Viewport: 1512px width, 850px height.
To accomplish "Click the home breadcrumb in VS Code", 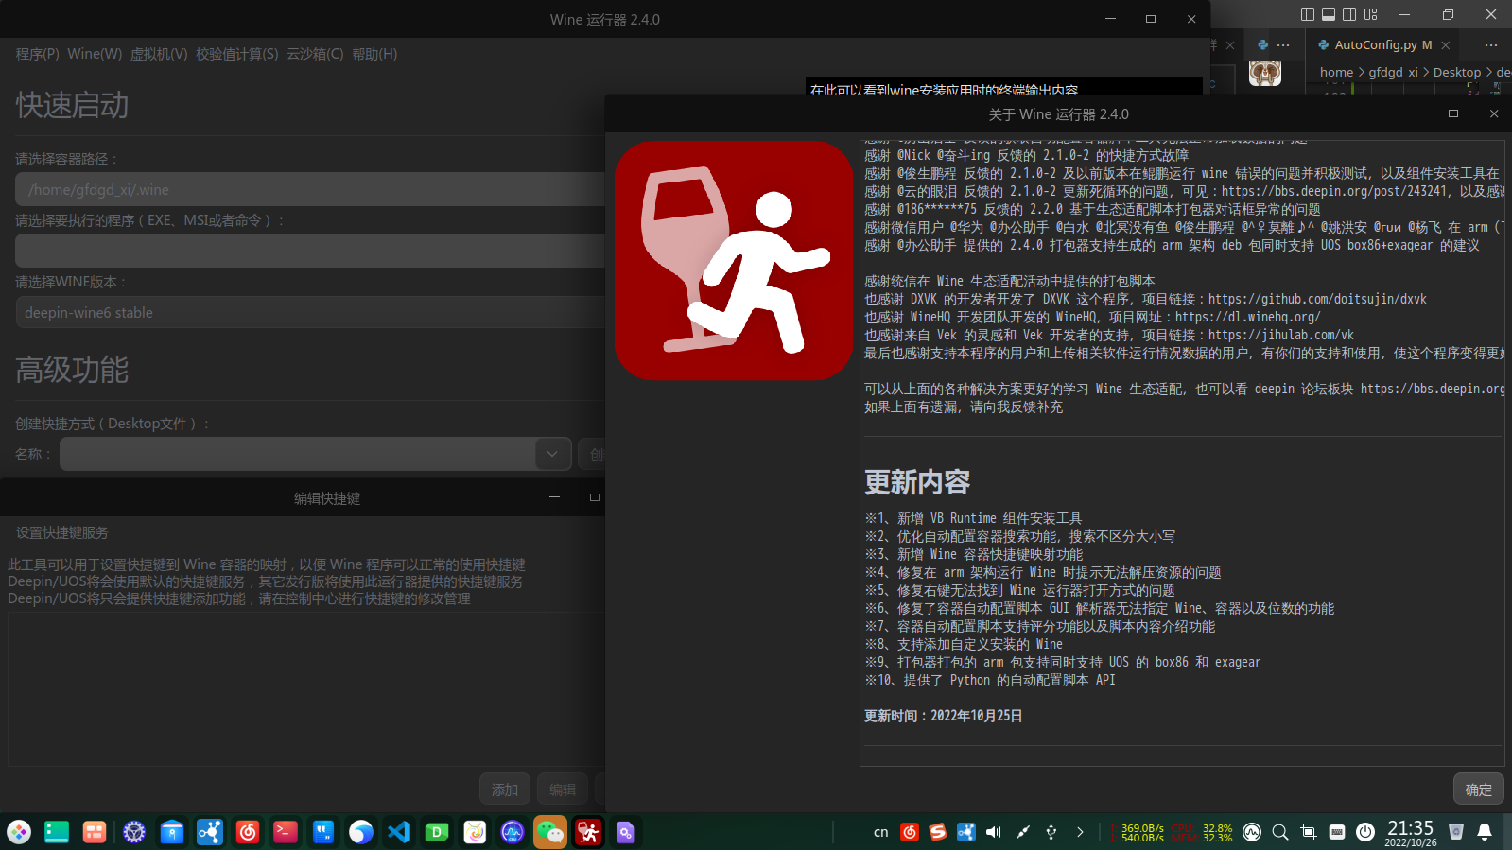I will tap(1336, 72).
